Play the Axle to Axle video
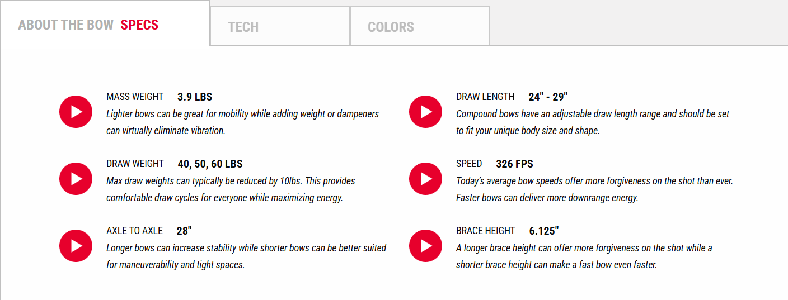Image resolution: width=788 pixels, height=300 pixels. 76,246
